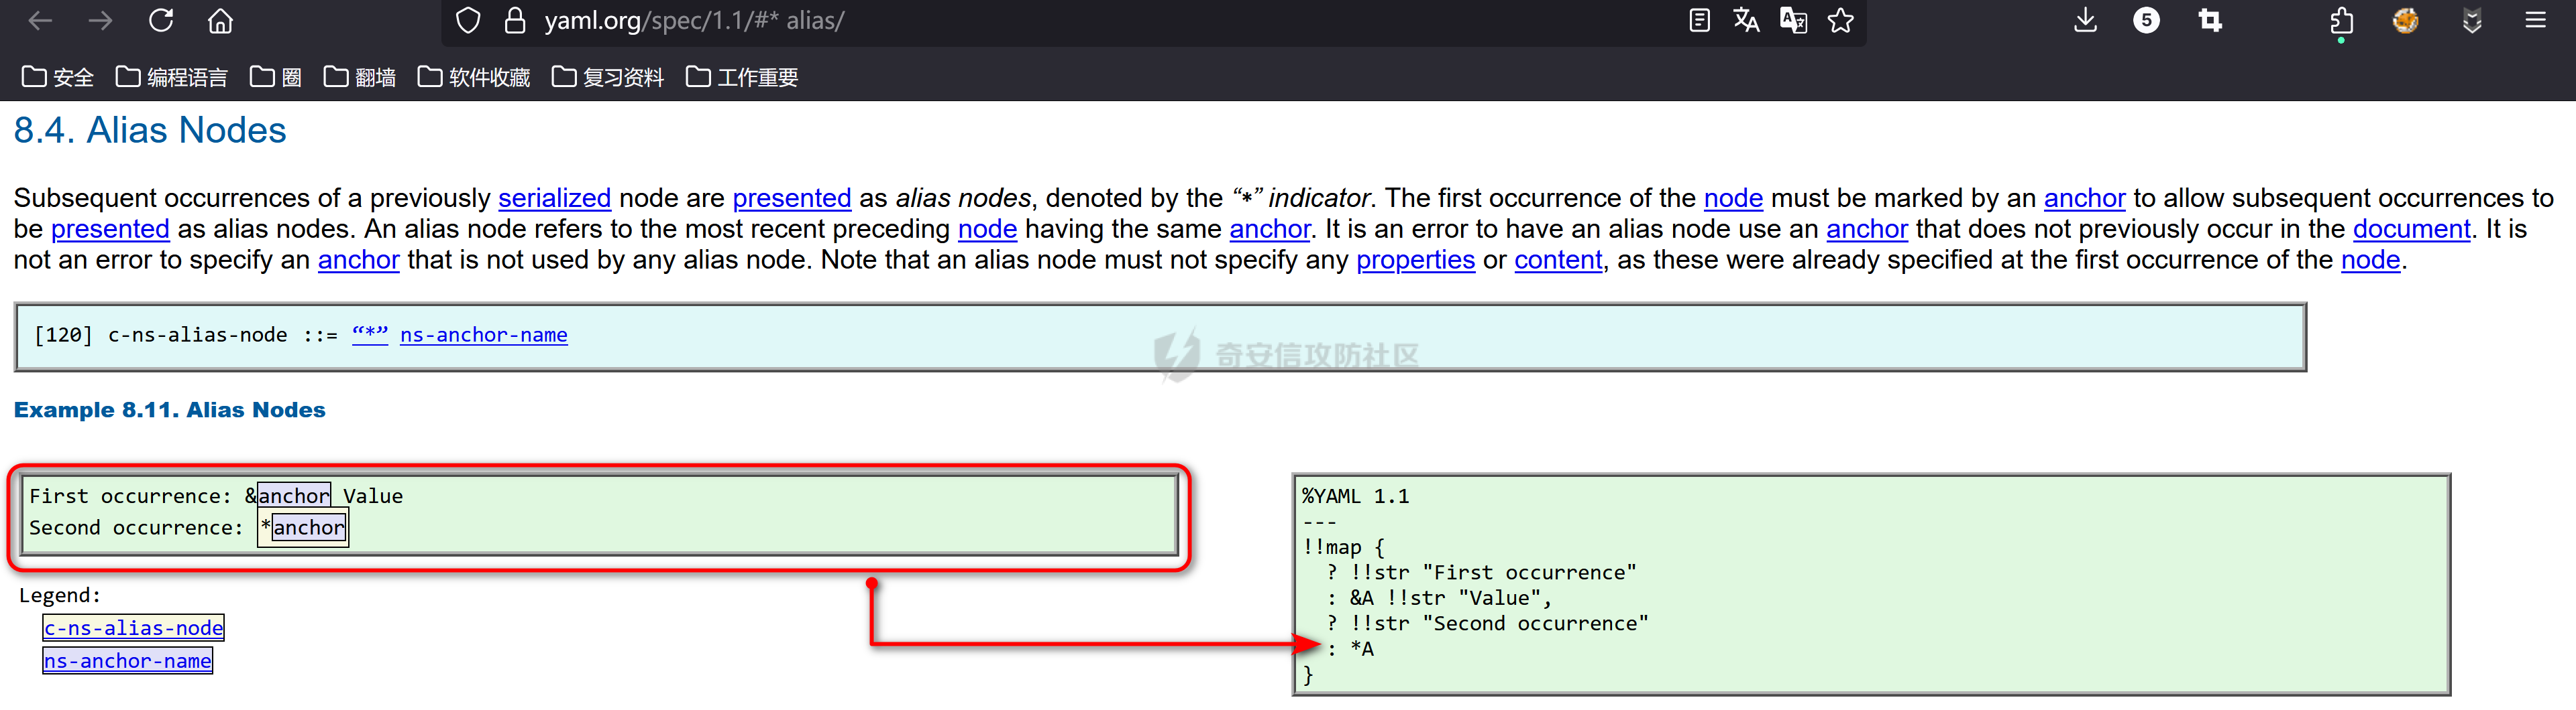Go back to the previous page

40,20
